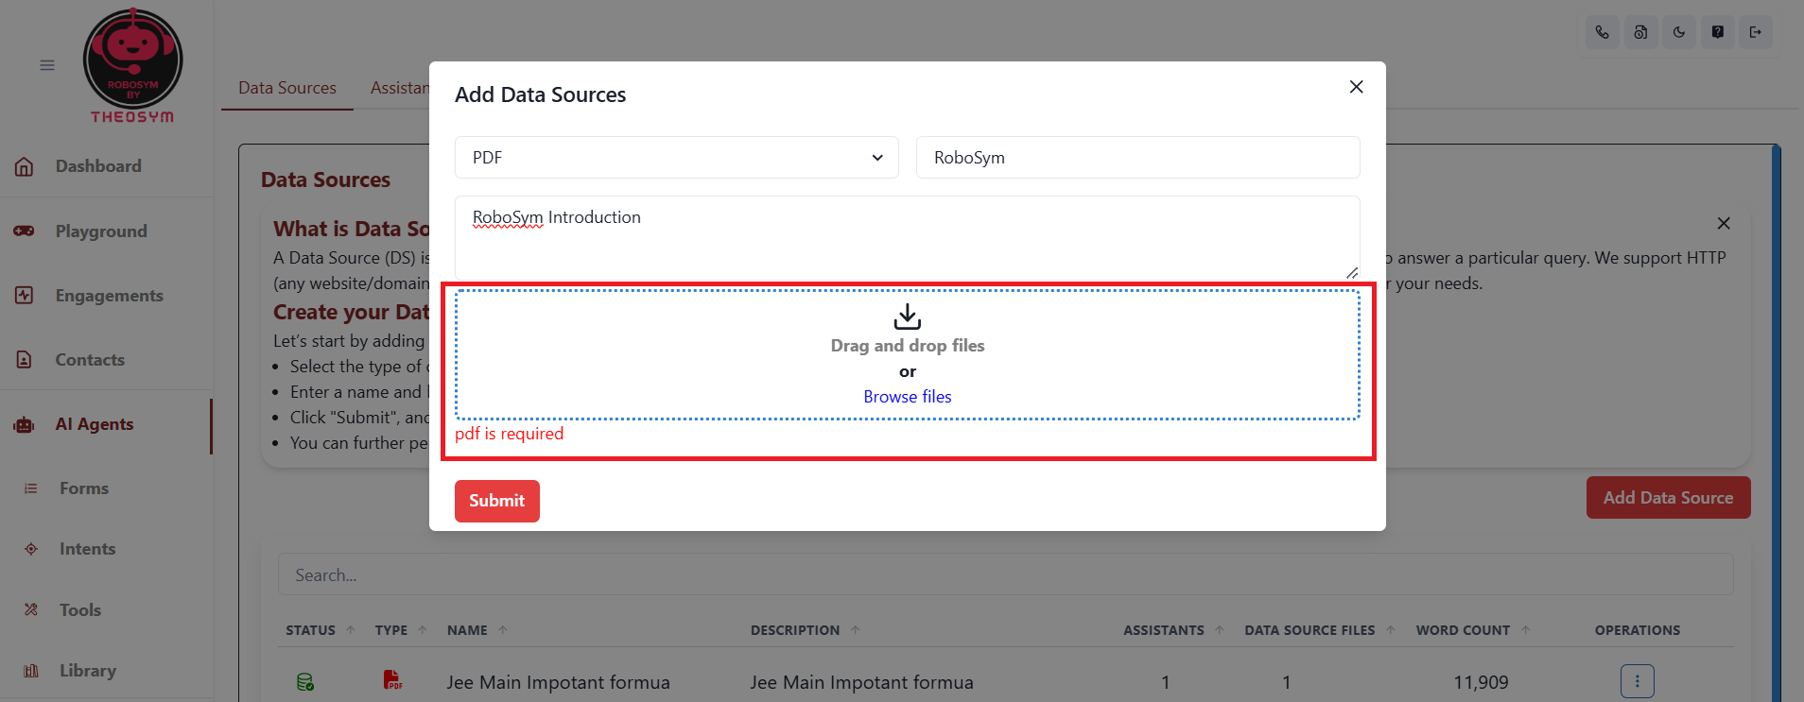Image resolution: width=1804 pixels, height=702 pixels.
Task: Switch to the Assistants tab
Action: click(401, 88)
